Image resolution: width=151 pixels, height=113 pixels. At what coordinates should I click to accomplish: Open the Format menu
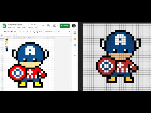(x=31, y=28)
